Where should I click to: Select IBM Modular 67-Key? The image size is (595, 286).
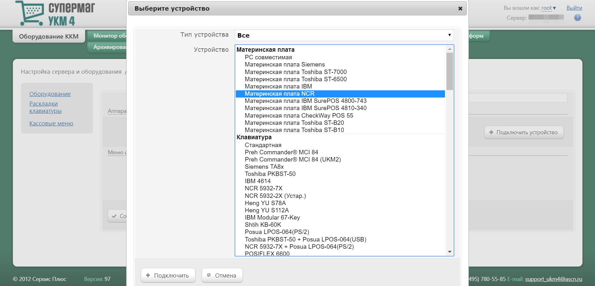[340, 217]
